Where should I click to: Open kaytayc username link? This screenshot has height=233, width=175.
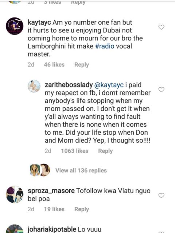pyautogui.click(x=39, y=23)
